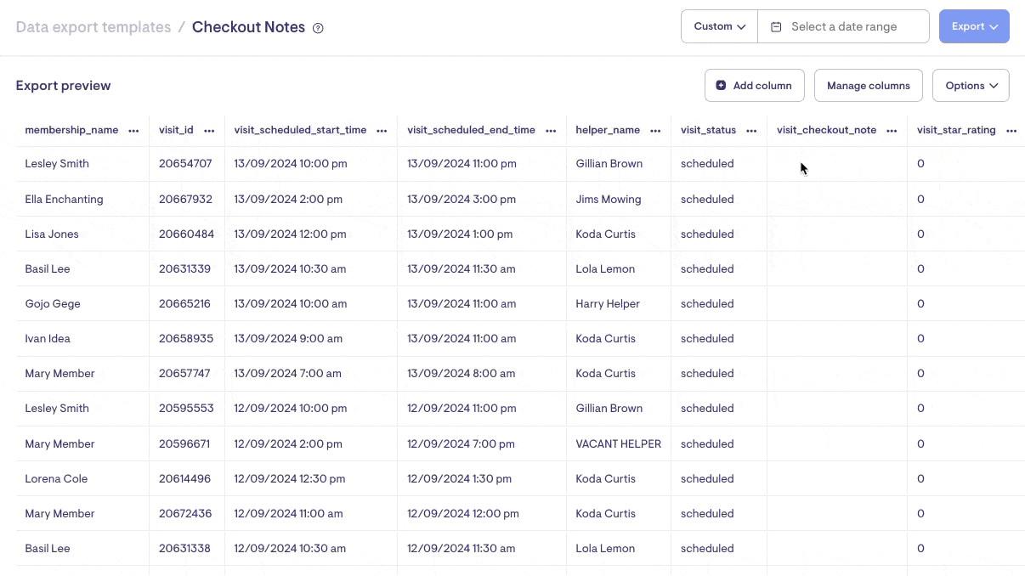Expand the Export dropdown button
The image size is (1025, 576).
coord(974,26)
